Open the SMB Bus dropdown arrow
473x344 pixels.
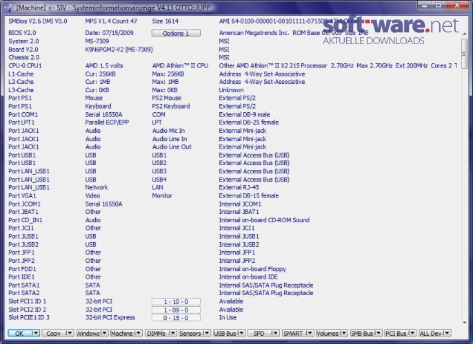378,333
